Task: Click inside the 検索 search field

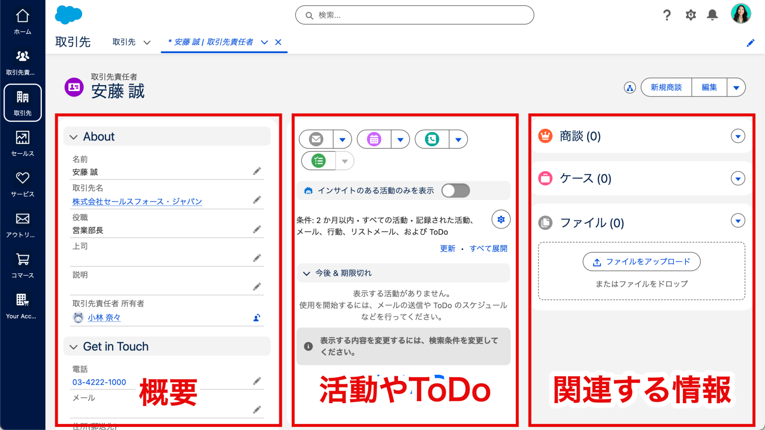Action: (414, 15)
